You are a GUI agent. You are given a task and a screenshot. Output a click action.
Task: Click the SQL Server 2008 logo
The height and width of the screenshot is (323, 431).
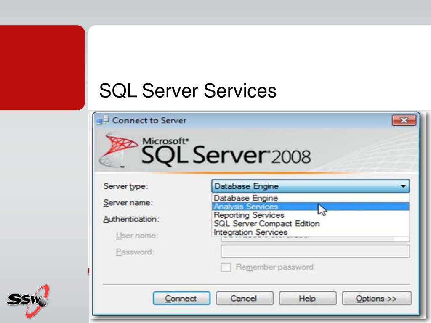click(x=205, y=151)
